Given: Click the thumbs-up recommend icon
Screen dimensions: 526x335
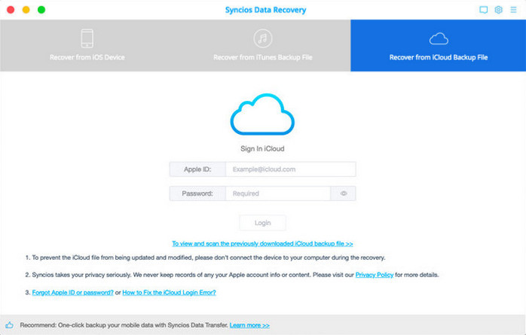Looking at the screenshot, I should (9, 325).
